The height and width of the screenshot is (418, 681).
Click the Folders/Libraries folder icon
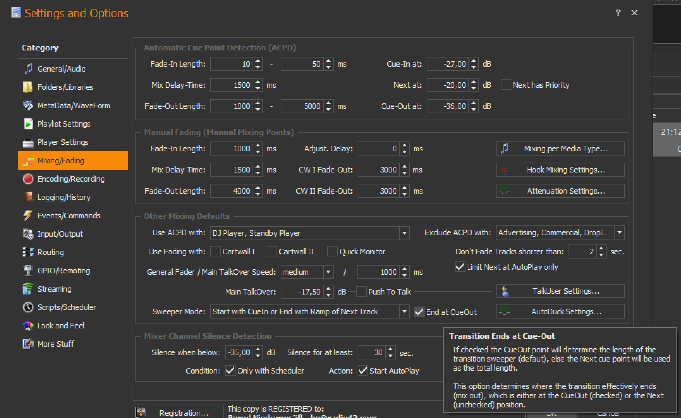click(x=28, y=87)
